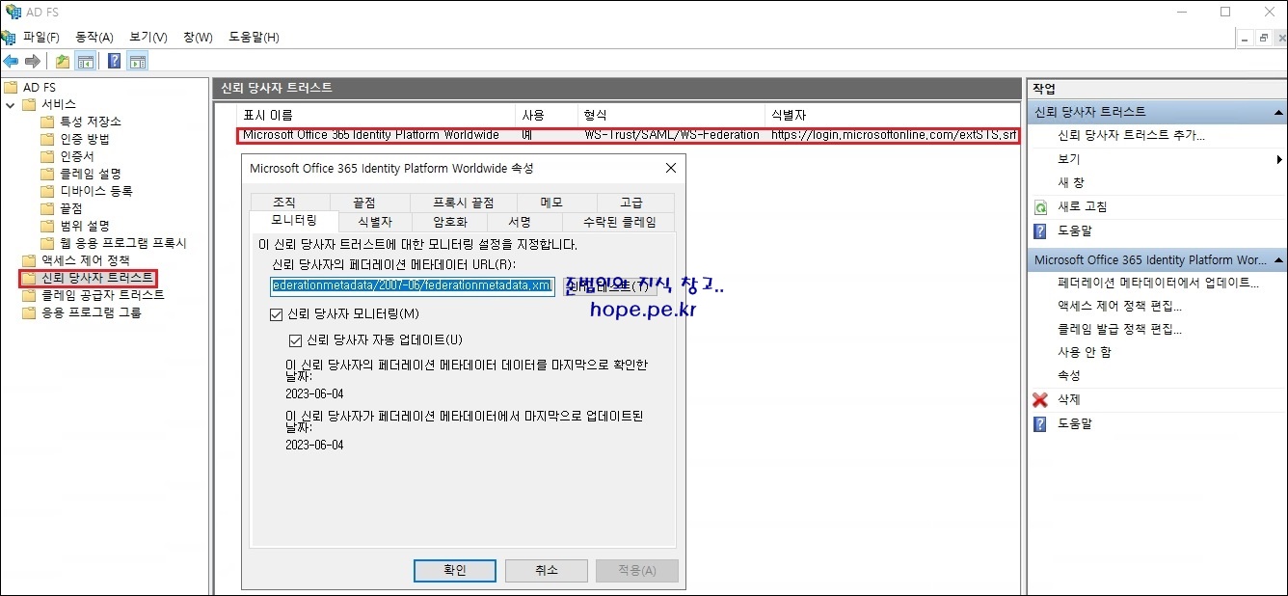Click the 웹 응용 프로그램 프록시 folder icon
Screen dimensions: 1288x596
click(47, 243)
